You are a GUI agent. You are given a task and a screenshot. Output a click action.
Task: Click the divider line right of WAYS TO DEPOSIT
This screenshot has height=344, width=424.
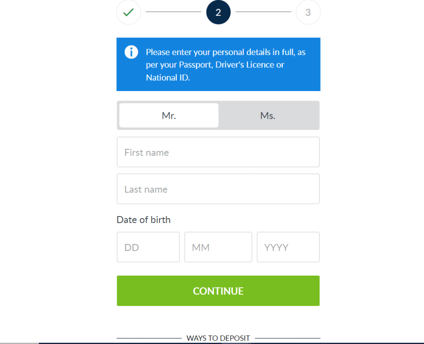287,338
